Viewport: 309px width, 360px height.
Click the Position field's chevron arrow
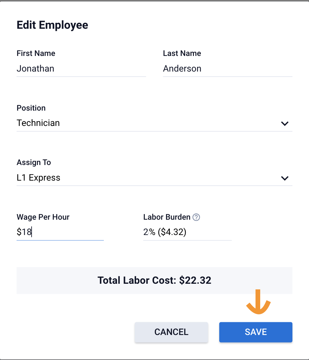285,123
